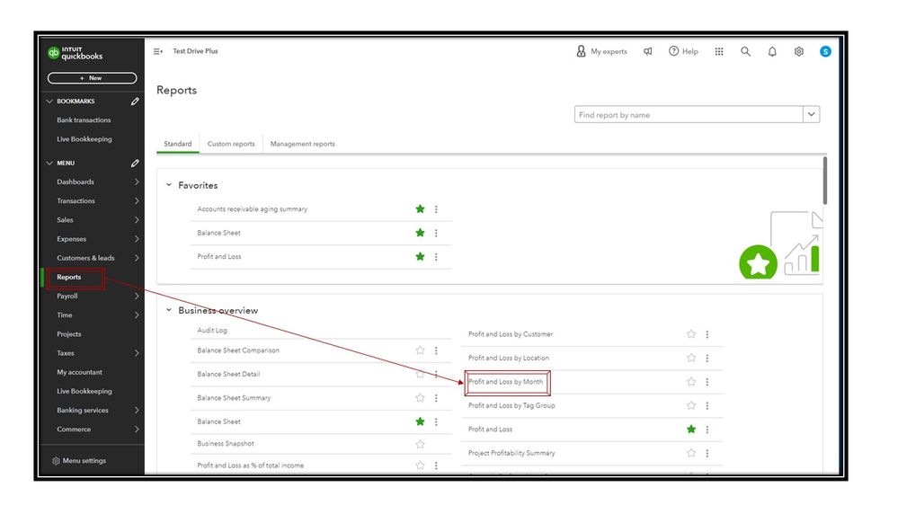Favorite Balance Sheet Comparison with star

[420, 350]
